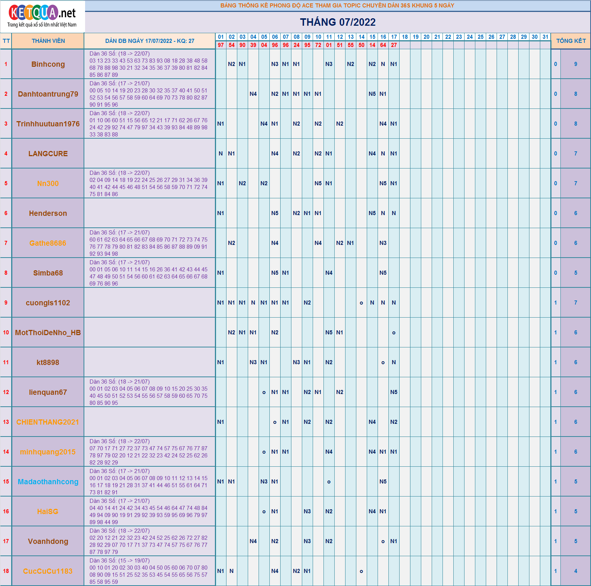Click MotThoiDeNho_HB's o mark on day 17
This screenshot has width=591, height=586.
tap(394, 333)
